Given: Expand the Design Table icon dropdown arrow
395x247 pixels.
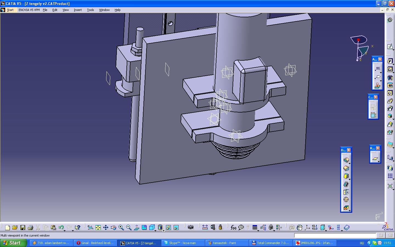Looking at the screenshot, I should tap(258, 231).
